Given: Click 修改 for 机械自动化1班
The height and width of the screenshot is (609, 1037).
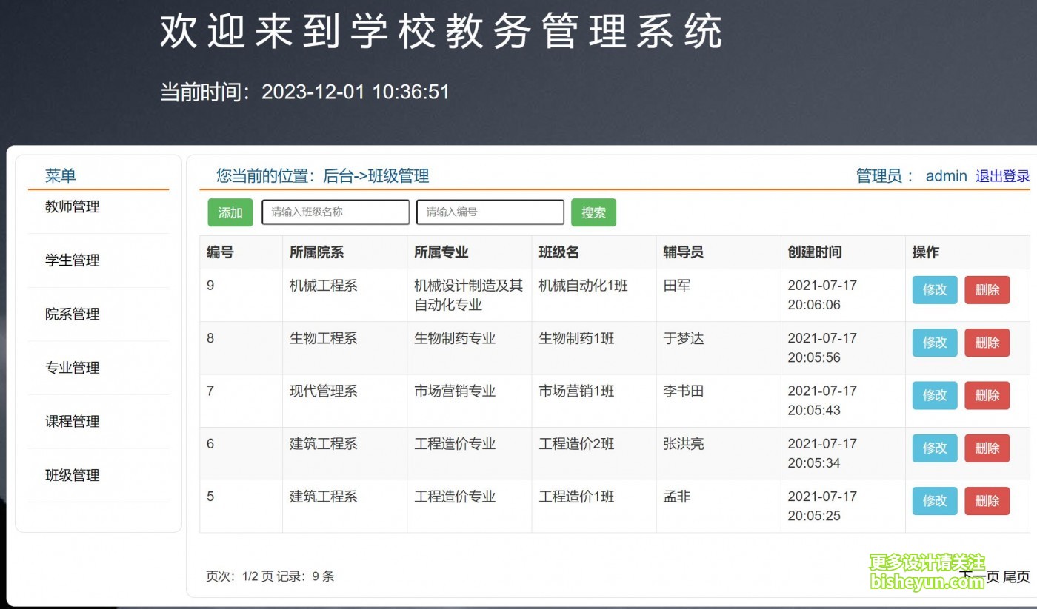Looking at the screenshot, I should pos(934,290).
